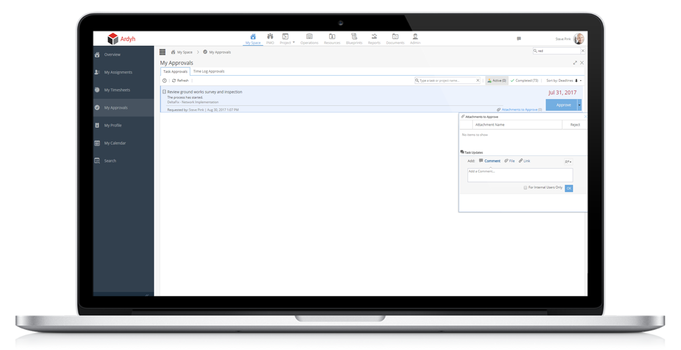Click the My Space breadcrumb link
The width and height of the screenshot is (681, 350).
[184, 52]
